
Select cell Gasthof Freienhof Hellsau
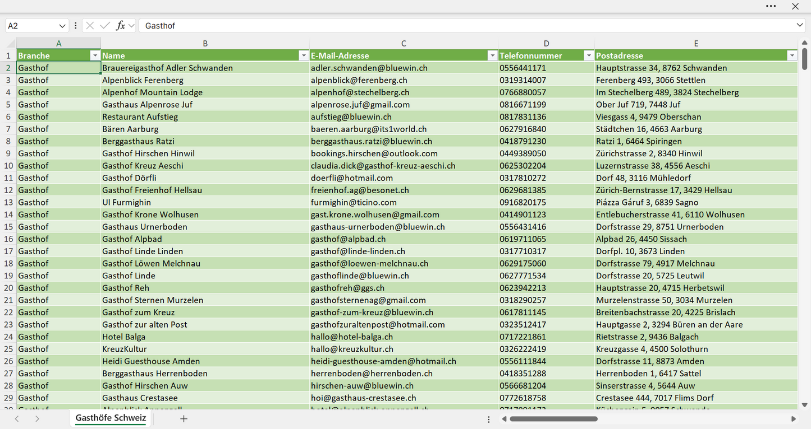(x=205, y=190)
